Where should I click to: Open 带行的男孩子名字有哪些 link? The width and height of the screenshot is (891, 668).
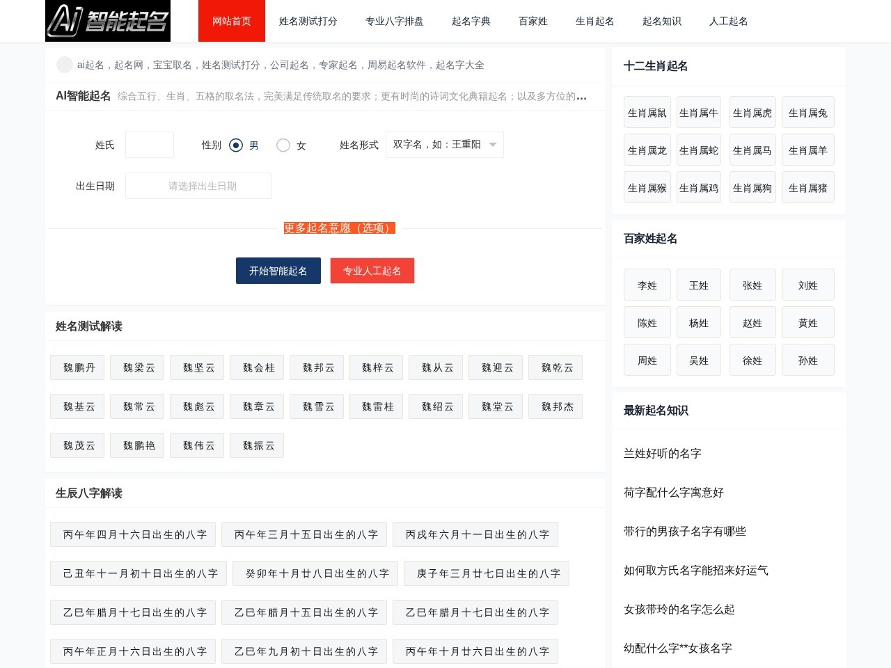pyautogui.click(x=685, y=531)
